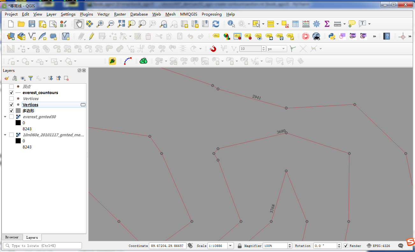Click the green cloud plugin icon

click(x=143, y=61)
